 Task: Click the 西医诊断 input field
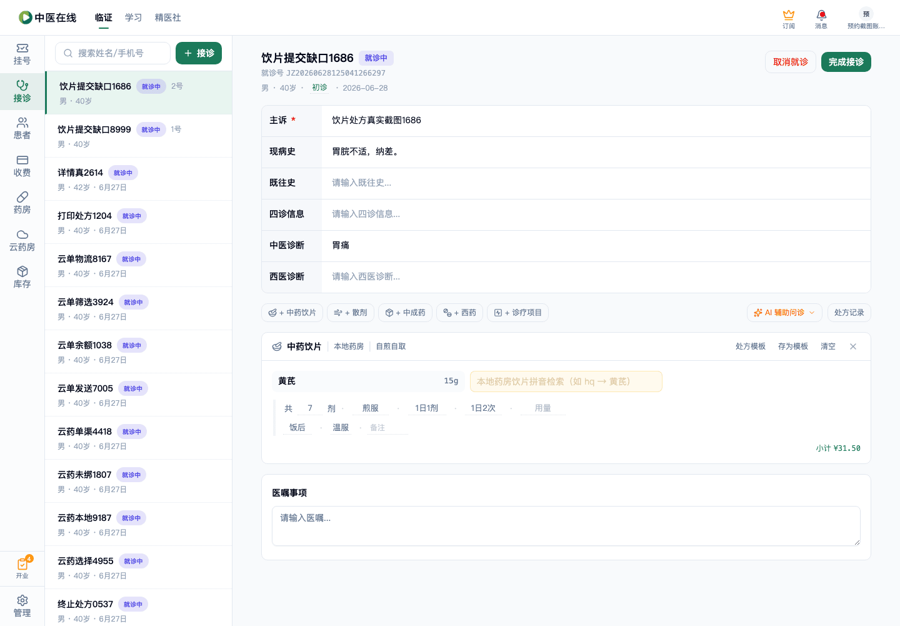[596, 277]
